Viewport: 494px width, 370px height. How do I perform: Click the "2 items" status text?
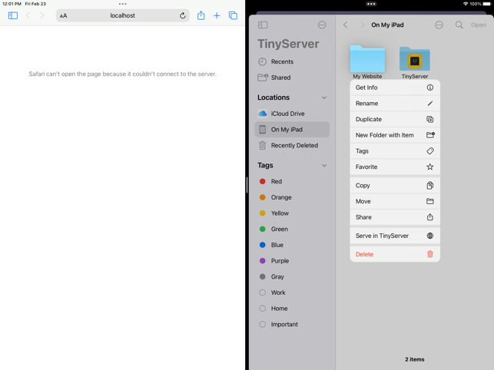pyautogui.click(x=415, y=359)
